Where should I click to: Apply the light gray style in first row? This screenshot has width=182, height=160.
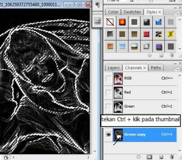[x=171, y=22]
